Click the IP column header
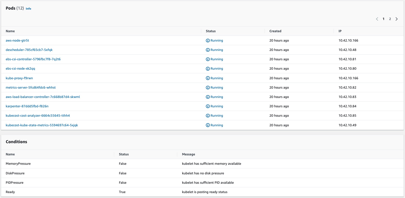 340,31
